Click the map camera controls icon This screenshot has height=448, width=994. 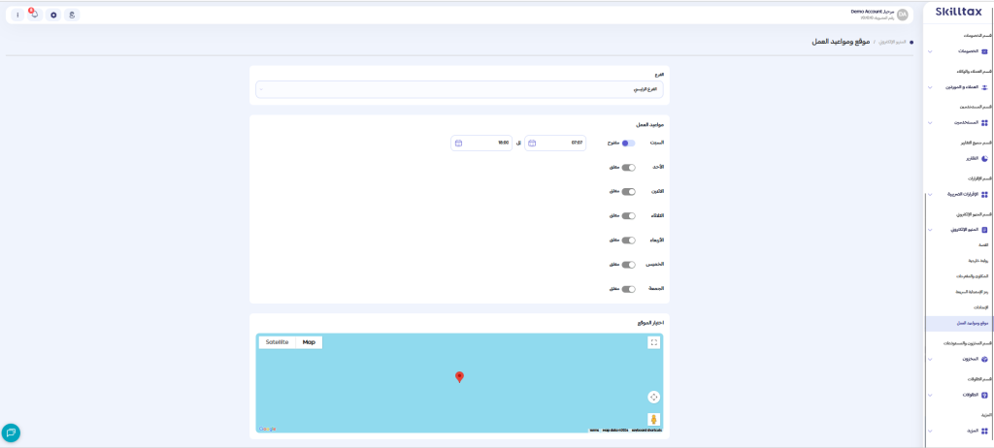tap(654, 397)
